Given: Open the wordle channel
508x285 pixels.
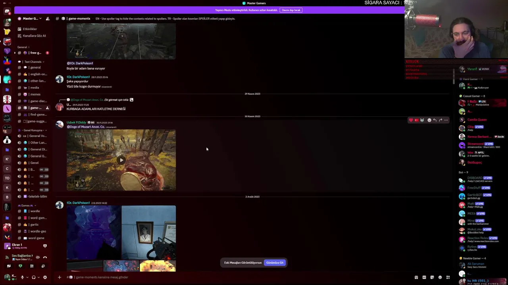Looking at the screenshot, I should point(33,211).
